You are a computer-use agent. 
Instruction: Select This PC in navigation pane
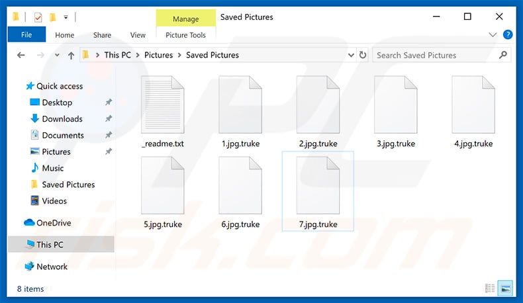[61, 244]
